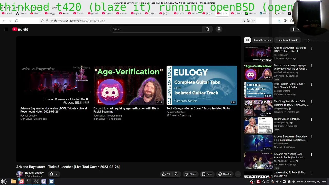Close the active YouTube tab
This screenshot has height=185, width=329.
click(x=226, y=13)
